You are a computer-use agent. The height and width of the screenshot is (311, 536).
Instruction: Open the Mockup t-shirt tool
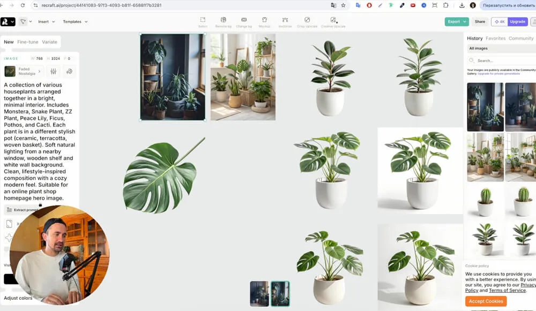pos(264,22)
